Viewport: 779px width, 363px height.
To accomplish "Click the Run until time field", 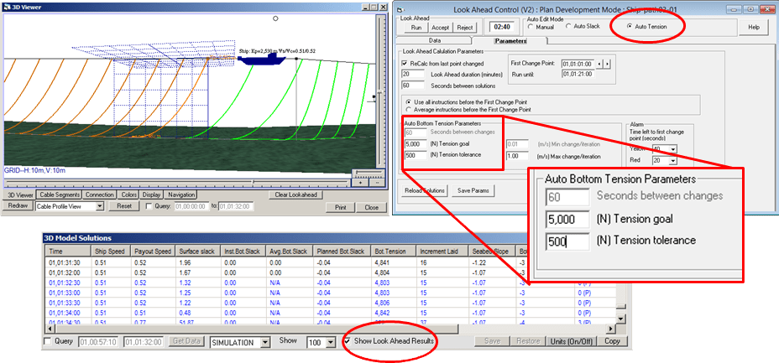I will 578,75.
